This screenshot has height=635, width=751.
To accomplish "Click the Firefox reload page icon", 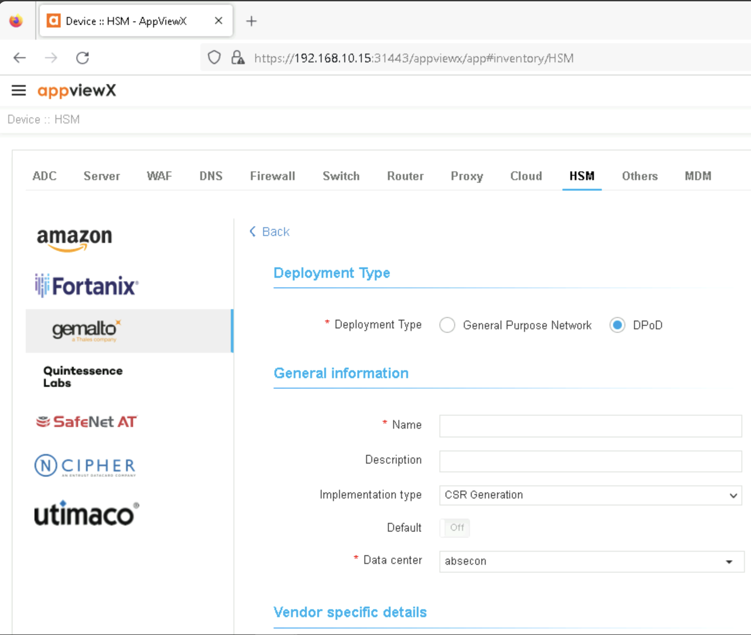I will 82,58.
